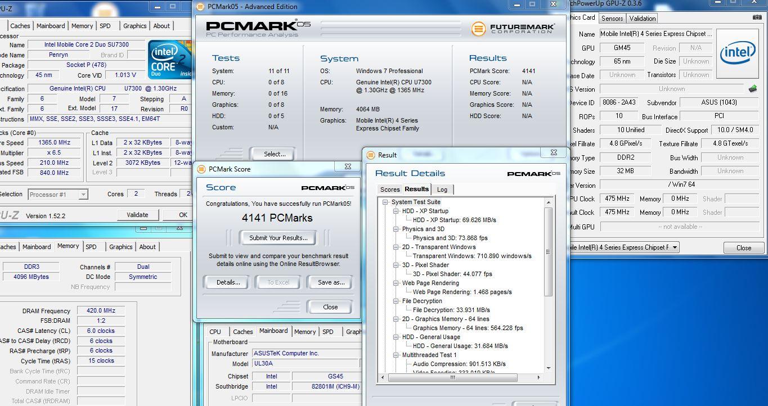Collapse the Physics and 3D node
Viewport: 768px width, 406px height.
(396, 229)
